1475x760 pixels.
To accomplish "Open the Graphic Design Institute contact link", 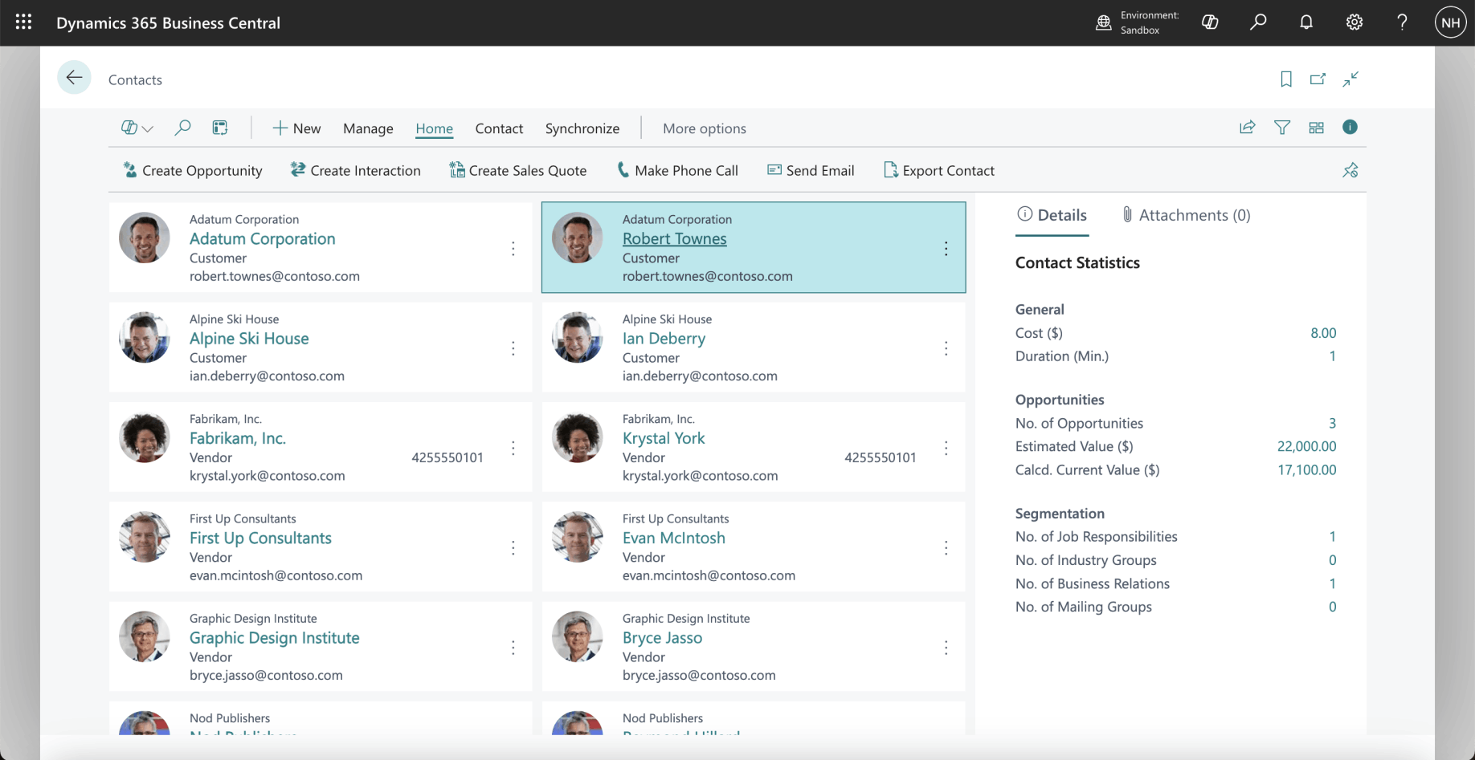I will coord(275,638).
